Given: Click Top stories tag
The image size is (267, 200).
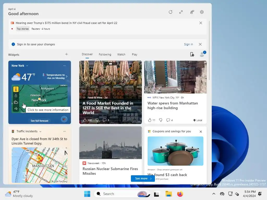Looking at the screenshot, I should click(x=23, y=29).
